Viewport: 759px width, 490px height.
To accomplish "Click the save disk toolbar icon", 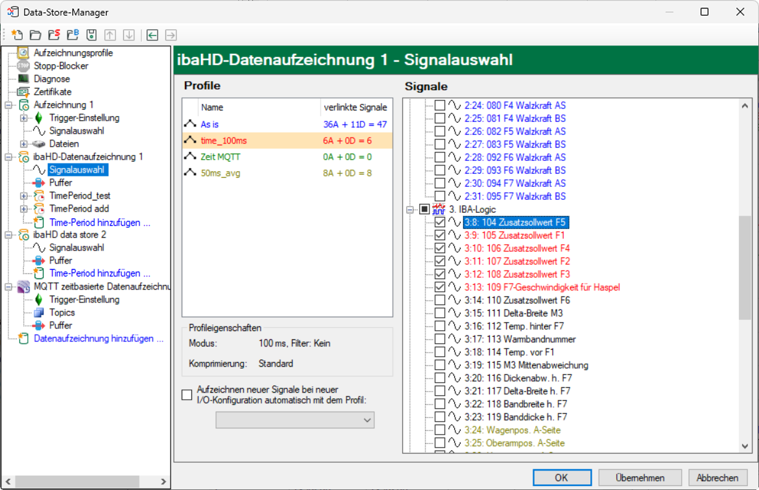I will pyautogui.click(x=91, y=35).
